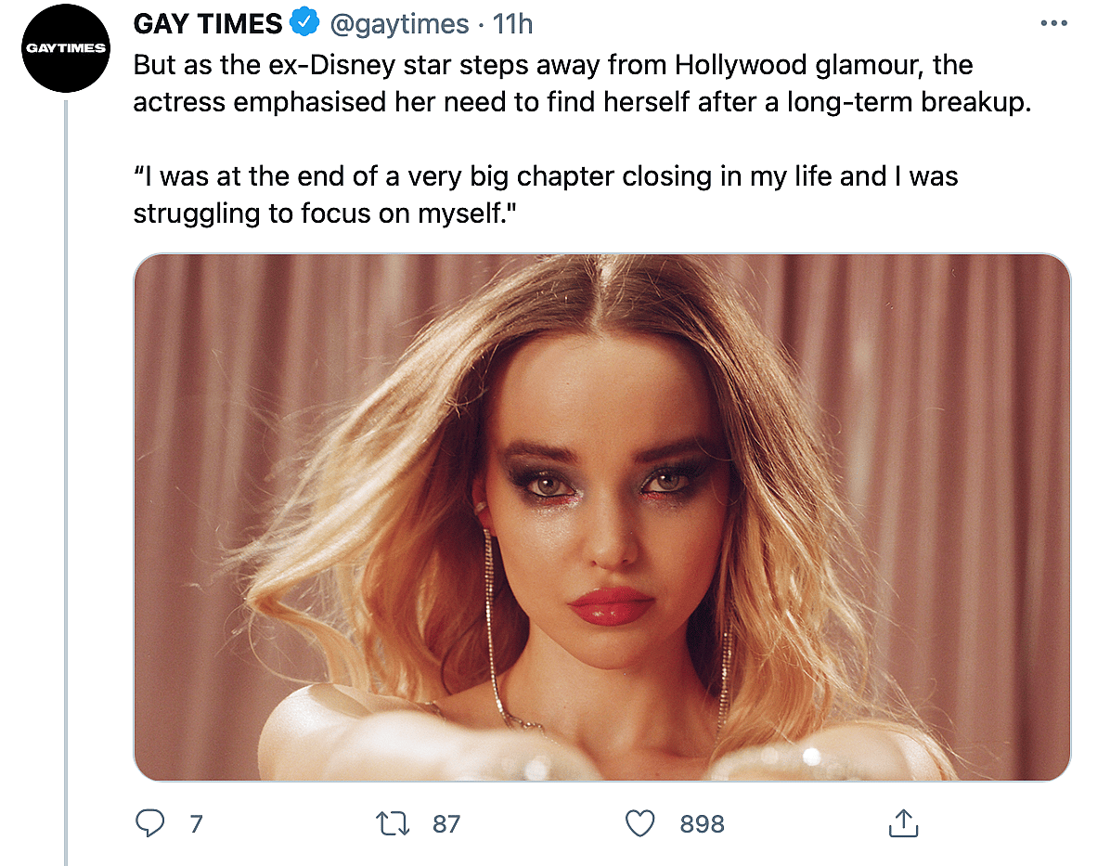The image size is (1098, 866).
Task: Click the GAY TIMES profile avatar
Action: pyautogui.click(x=66, y=48)
